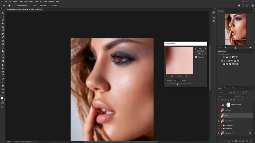Hide the Blur layer
Viewport: 255px width, 143px height.
pyautogui.click(x=219, y=116)
